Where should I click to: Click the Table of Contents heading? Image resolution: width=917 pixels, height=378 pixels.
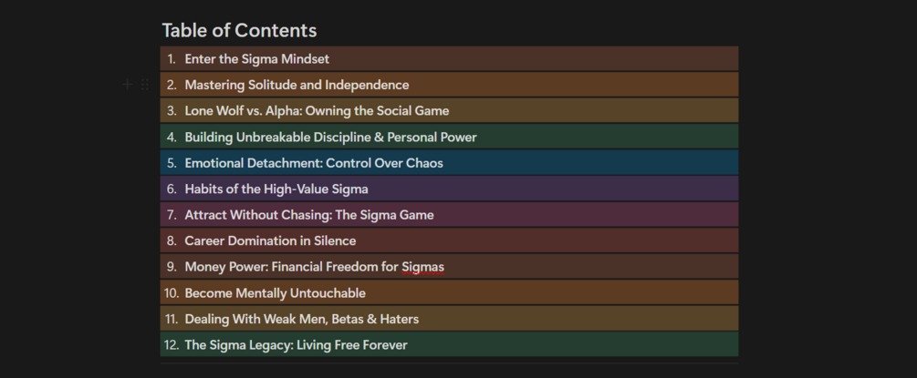pos(239,30)
